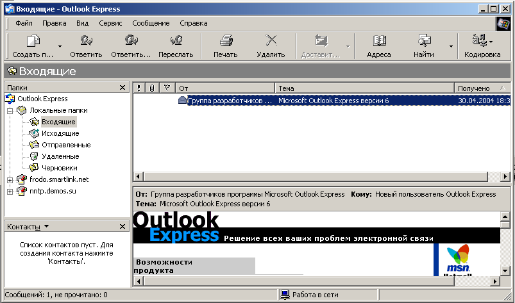Open the Контакты dropdown menu
The width and height of the screenshot is (515, 303).
coord(46,226)
